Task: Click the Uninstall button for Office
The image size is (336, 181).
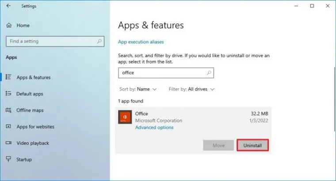Action: click(252, 145)
